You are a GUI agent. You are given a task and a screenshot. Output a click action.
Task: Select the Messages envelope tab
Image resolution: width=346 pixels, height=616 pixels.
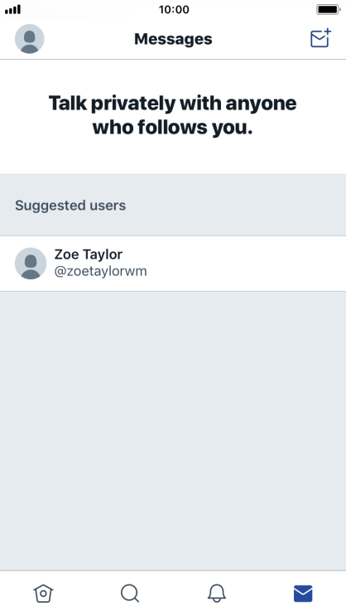[x=303, y=594]
